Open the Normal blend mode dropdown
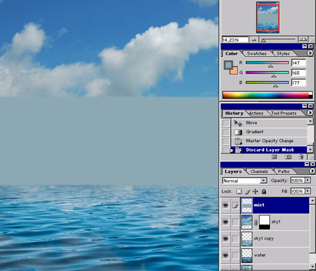Viewport: 316px width, 271px height. click(245, 181)
